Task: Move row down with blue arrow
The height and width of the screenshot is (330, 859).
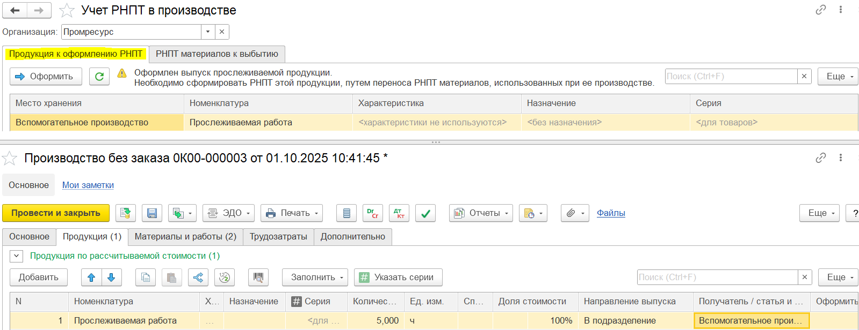Action: 111,277
